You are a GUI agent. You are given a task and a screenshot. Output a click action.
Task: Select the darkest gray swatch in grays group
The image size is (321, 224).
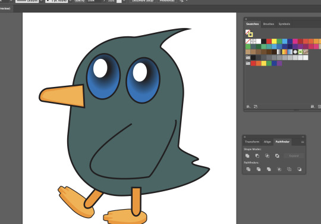[x=253, y=58]
